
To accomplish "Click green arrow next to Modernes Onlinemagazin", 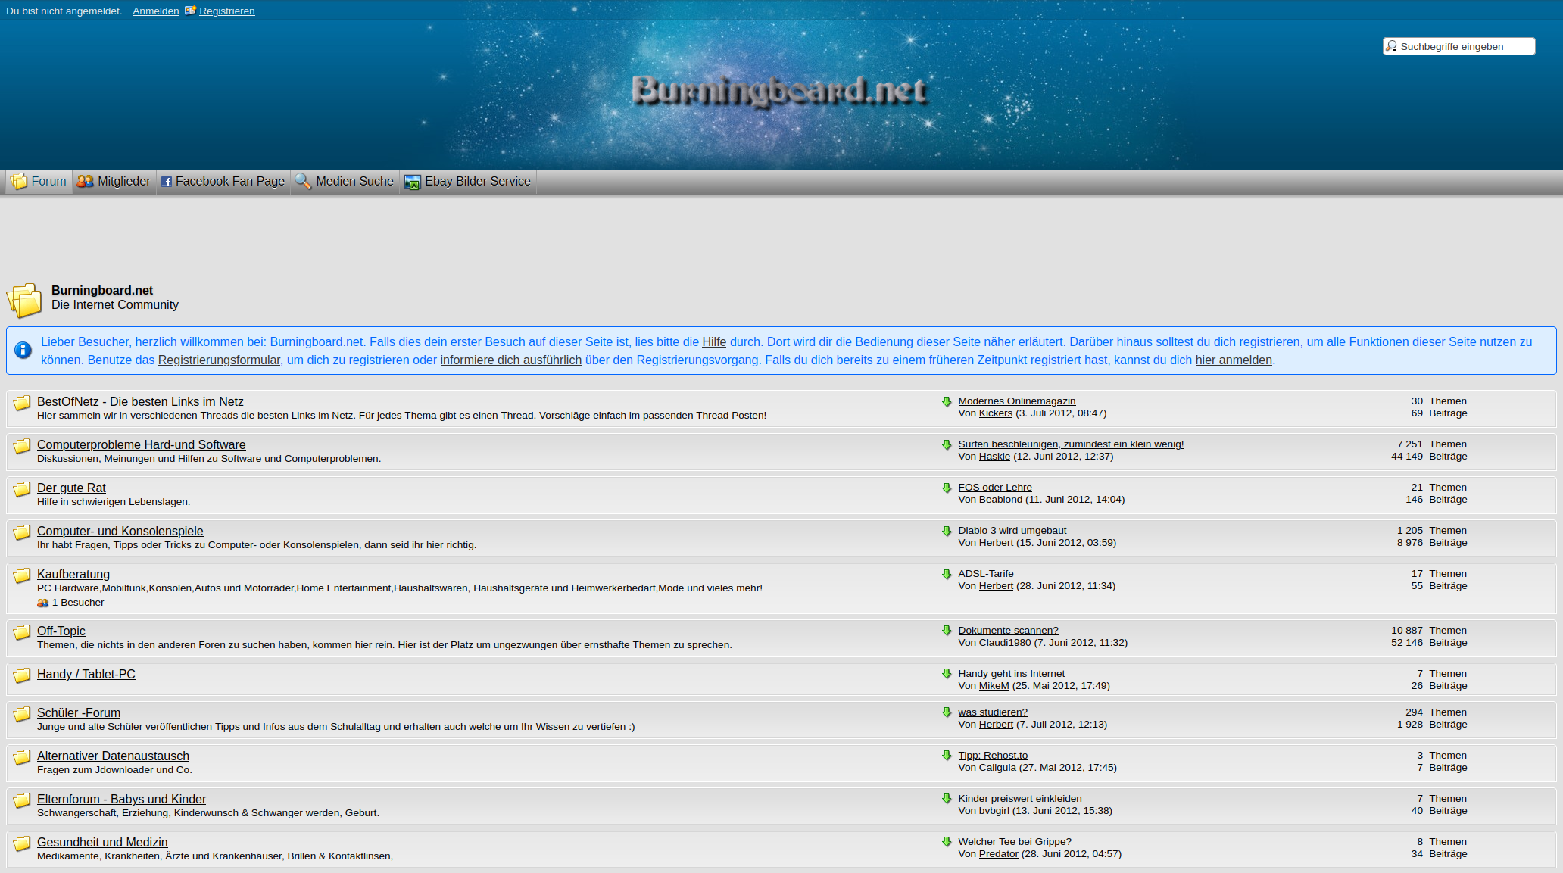I will pos(947,401).
